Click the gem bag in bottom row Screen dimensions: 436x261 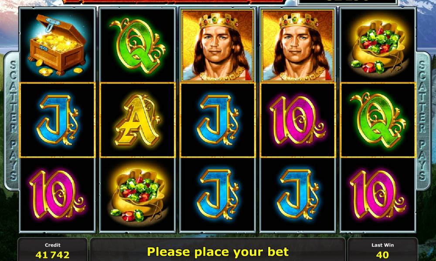138,195
